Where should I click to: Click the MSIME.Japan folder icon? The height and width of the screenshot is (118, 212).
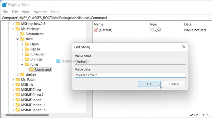[18, 100]
